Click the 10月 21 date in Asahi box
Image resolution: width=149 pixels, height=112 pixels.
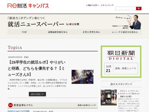(109, 69)
